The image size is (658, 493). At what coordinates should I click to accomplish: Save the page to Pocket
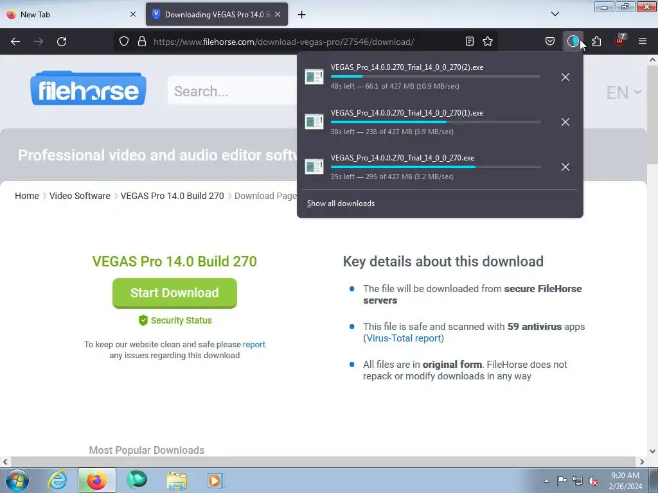(x=550, y=41)
